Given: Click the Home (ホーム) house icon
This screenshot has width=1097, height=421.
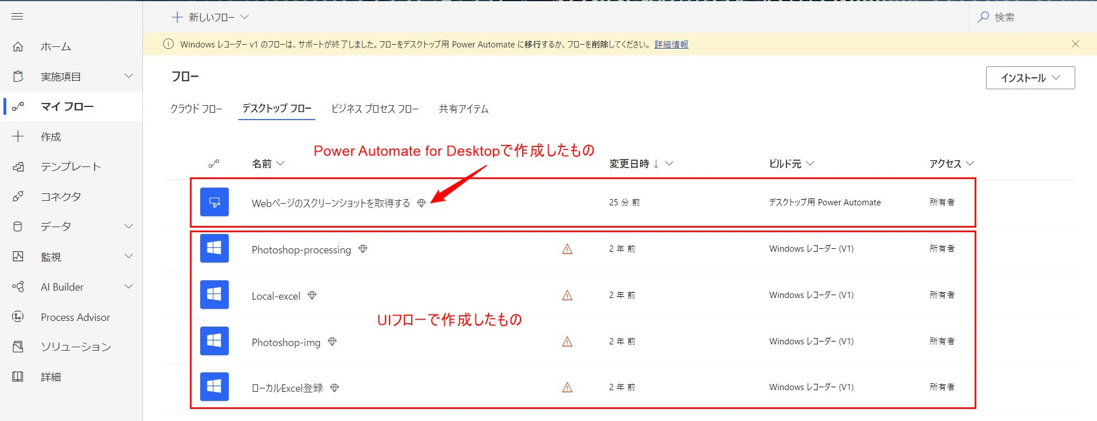Looking at the screenshot, I should pyautogui.click(x=18, y=46).
